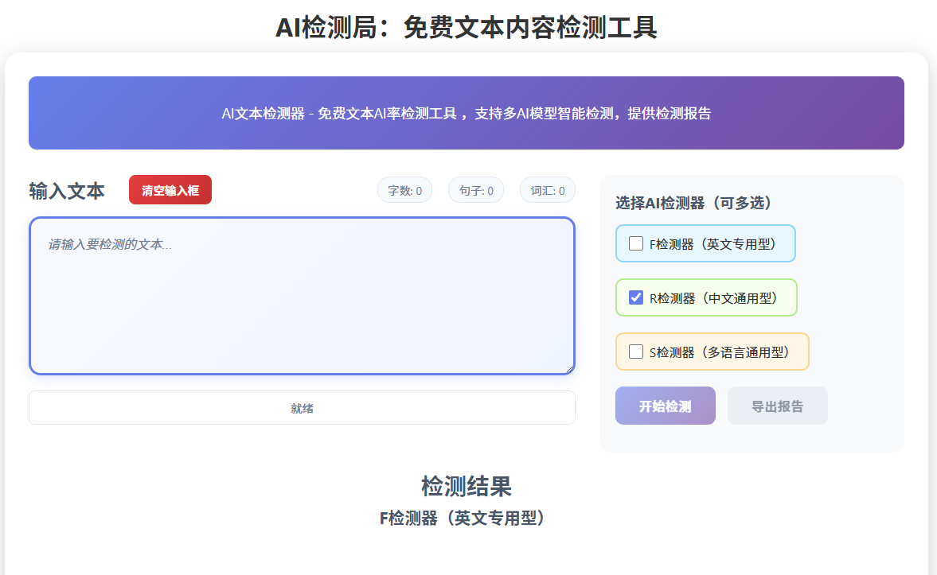Enable the F检测器 (英文专用型) checkbox
This screenshot has height=575, width=937.
tap(636, 243)
